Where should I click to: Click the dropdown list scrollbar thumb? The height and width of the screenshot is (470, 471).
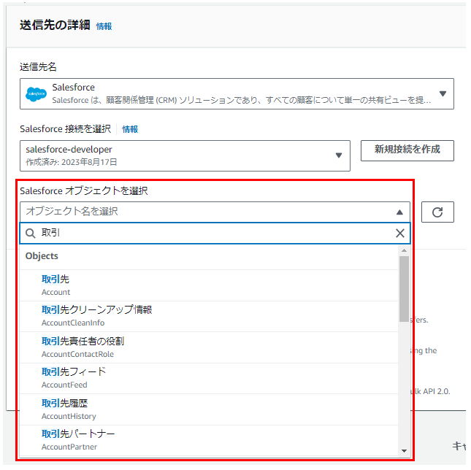[404, 289]
